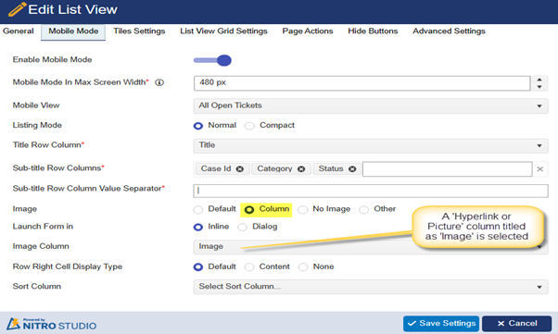Click Save Settings button
The height and width of the screenshot is (334, 558).
pos(441,323)
